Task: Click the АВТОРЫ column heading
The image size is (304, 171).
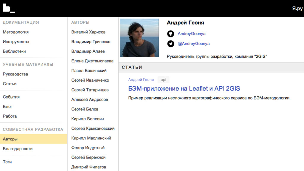Action: click(x=80, y=23)
